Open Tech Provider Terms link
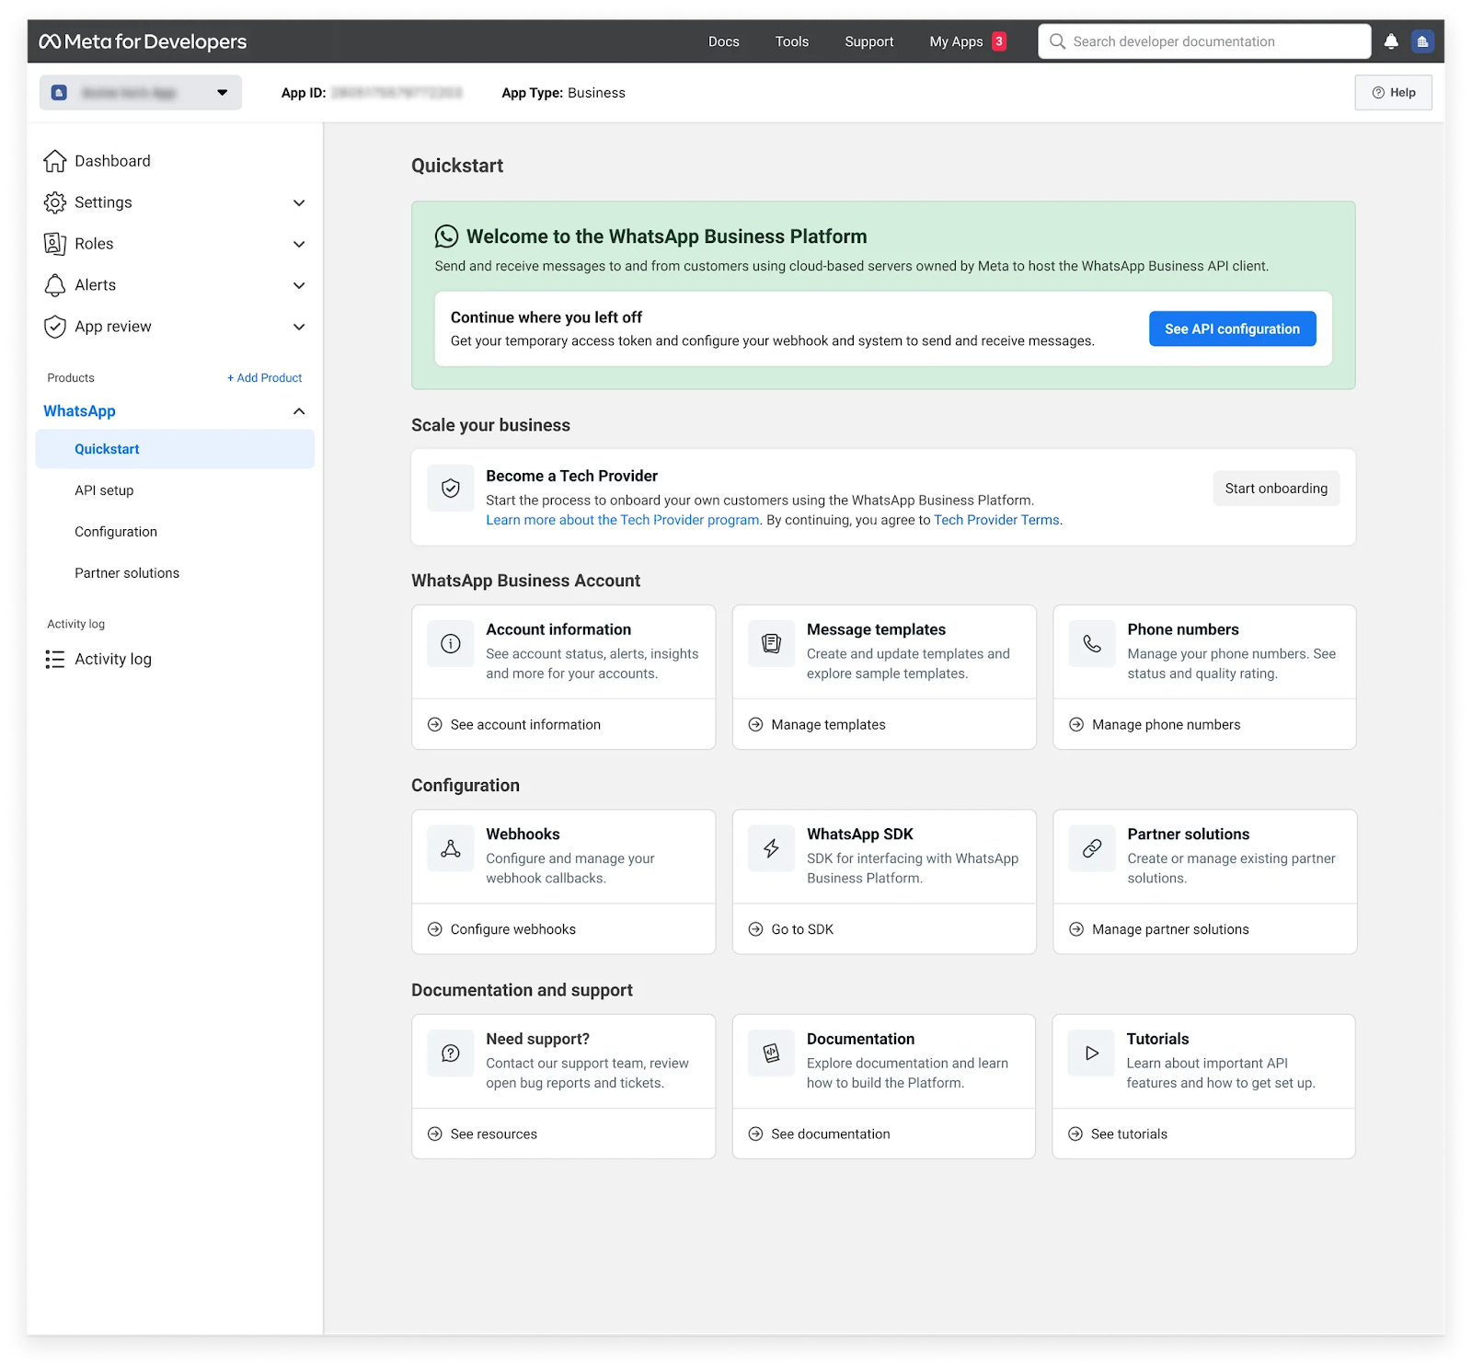1472x1370 pixels. pos(996,520)
